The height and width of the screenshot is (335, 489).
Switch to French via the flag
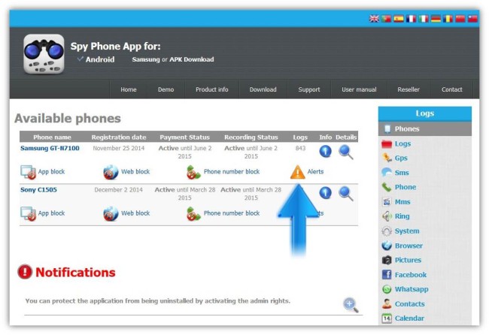click(x=411, y=19)
